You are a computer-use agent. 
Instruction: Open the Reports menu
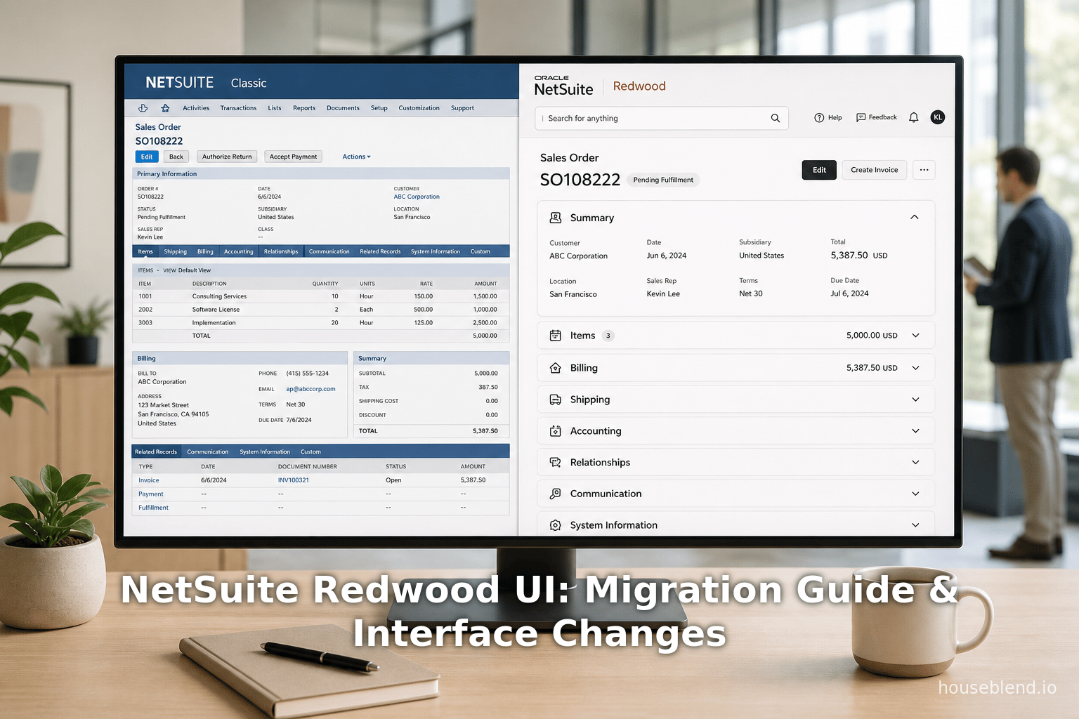(304, 108)
